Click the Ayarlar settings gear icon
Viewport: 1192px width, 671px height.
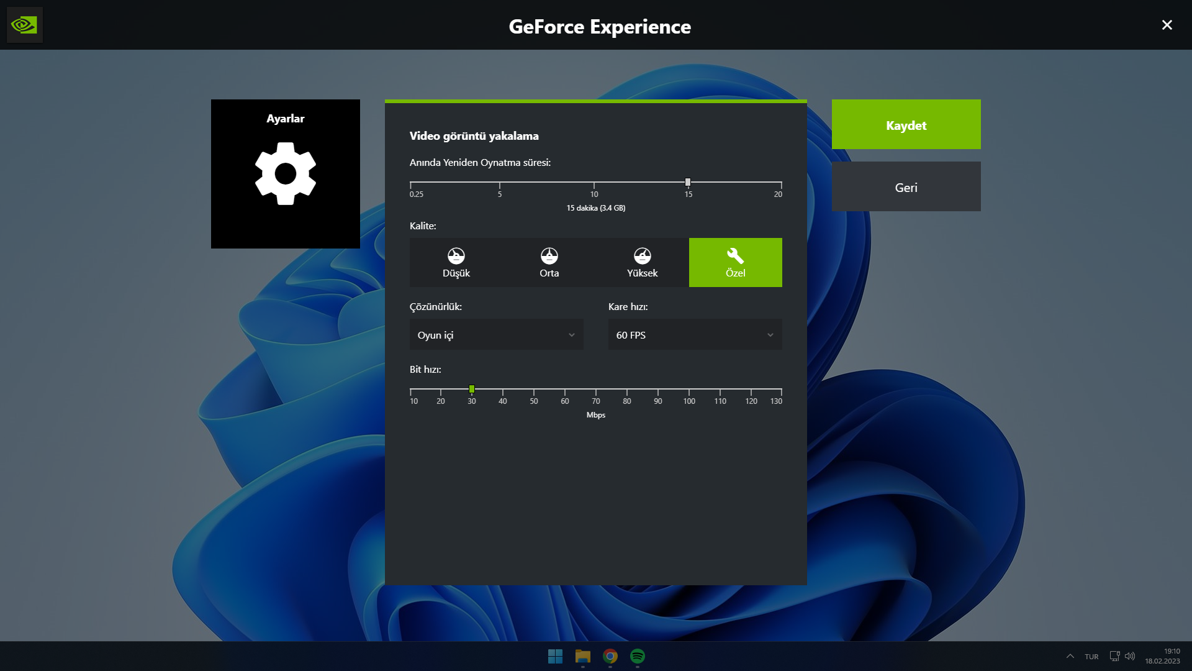285,173
